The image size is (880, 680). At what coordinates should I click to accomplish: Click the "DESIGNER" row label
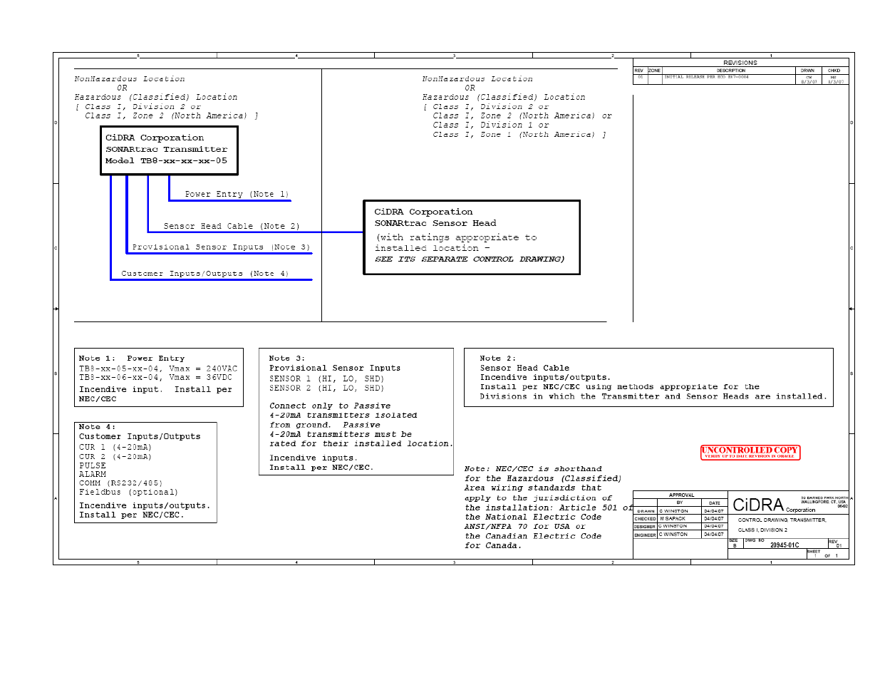tap(645, 527)
